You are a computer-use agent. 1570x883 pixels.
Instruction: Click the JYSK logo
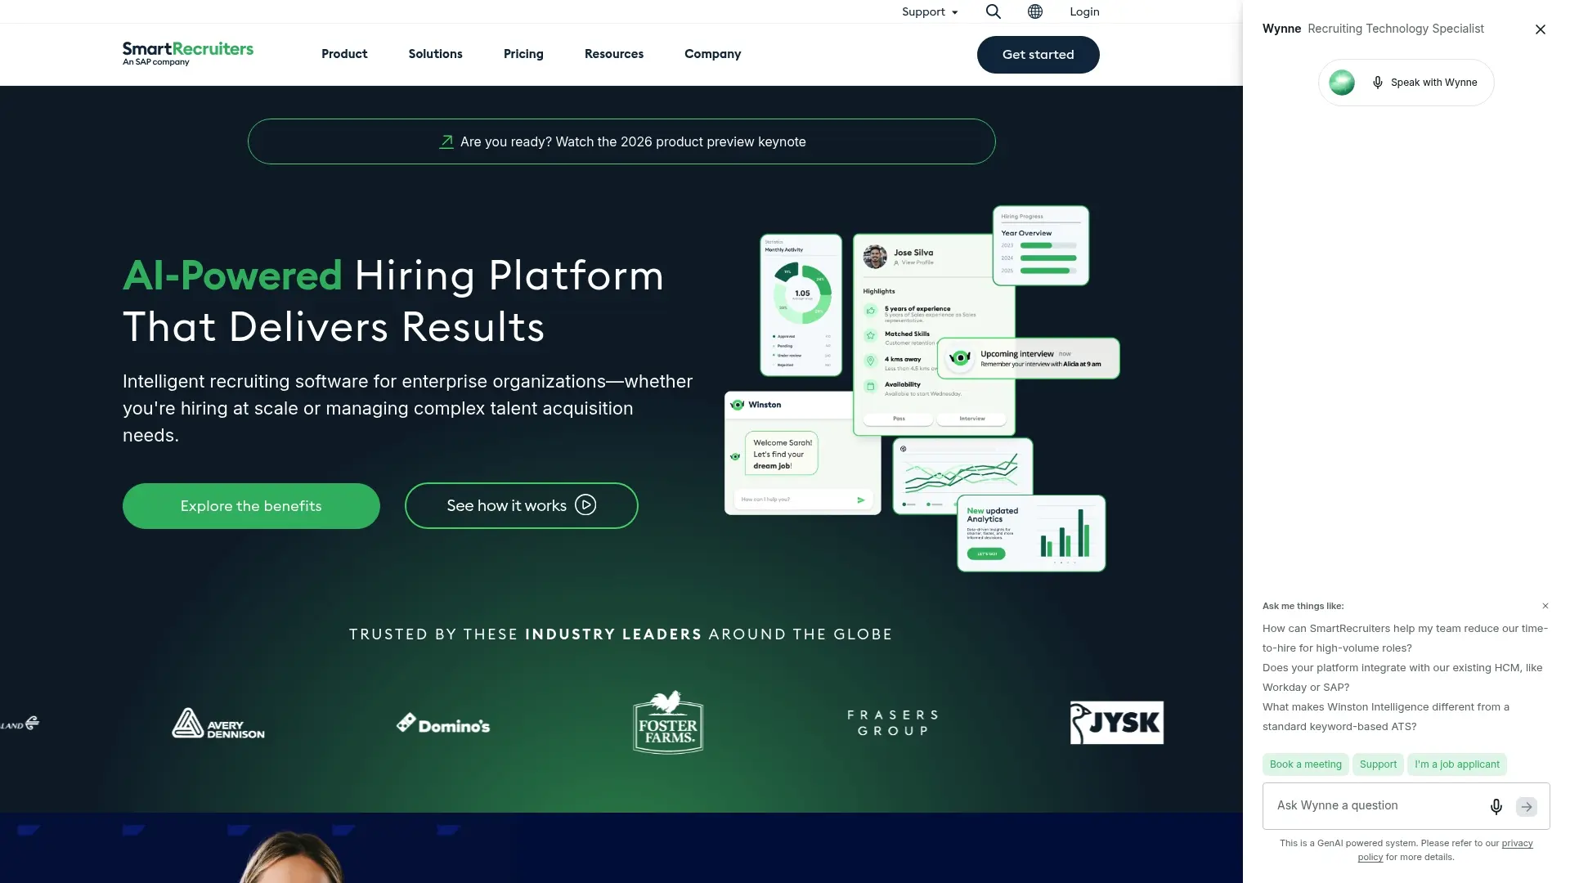(1117, 723)
